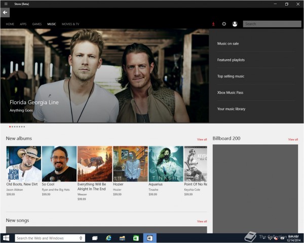The height and width of the screenshot is (243, 304).
Task: Click the 'Anything Goes' album subtitle
Action: (21, 110)
